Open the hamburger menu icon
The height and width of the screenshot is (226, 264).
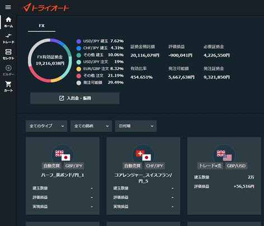(x=8, y=7)
